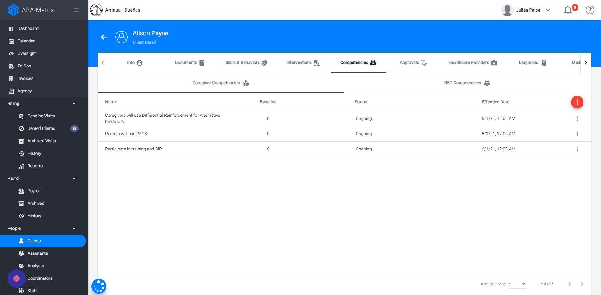Select the Caregiver Competencies sub-tab
The image size is (601, 295).
(221, 83)
